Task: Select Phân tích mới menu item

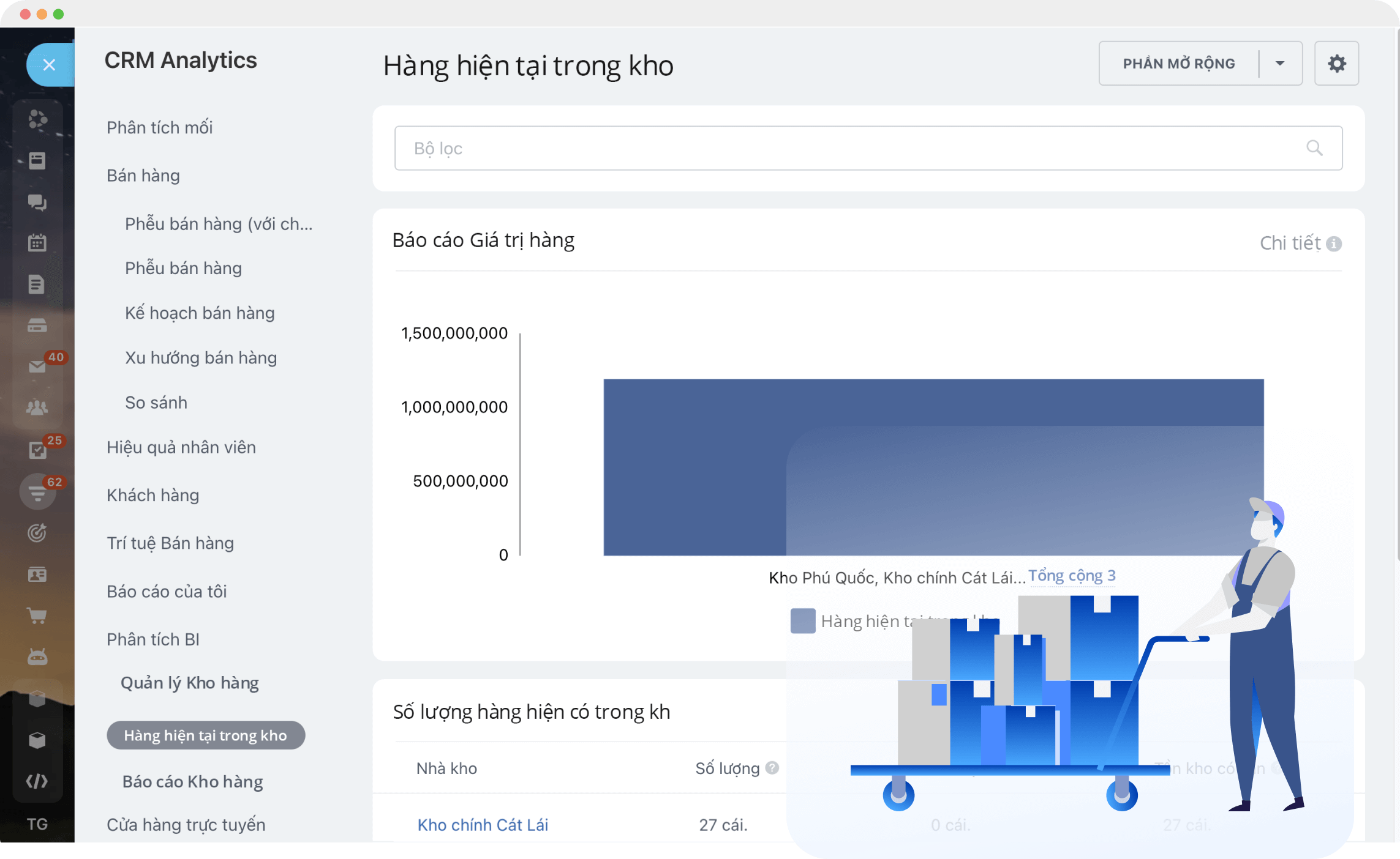Action: coord(159,127)
